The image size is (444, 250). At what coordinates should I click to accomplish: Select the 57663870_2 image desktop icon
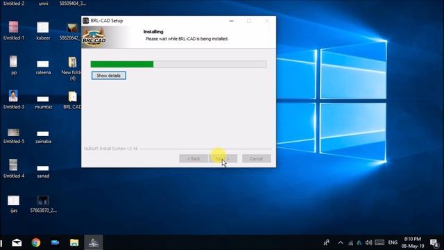43,203
